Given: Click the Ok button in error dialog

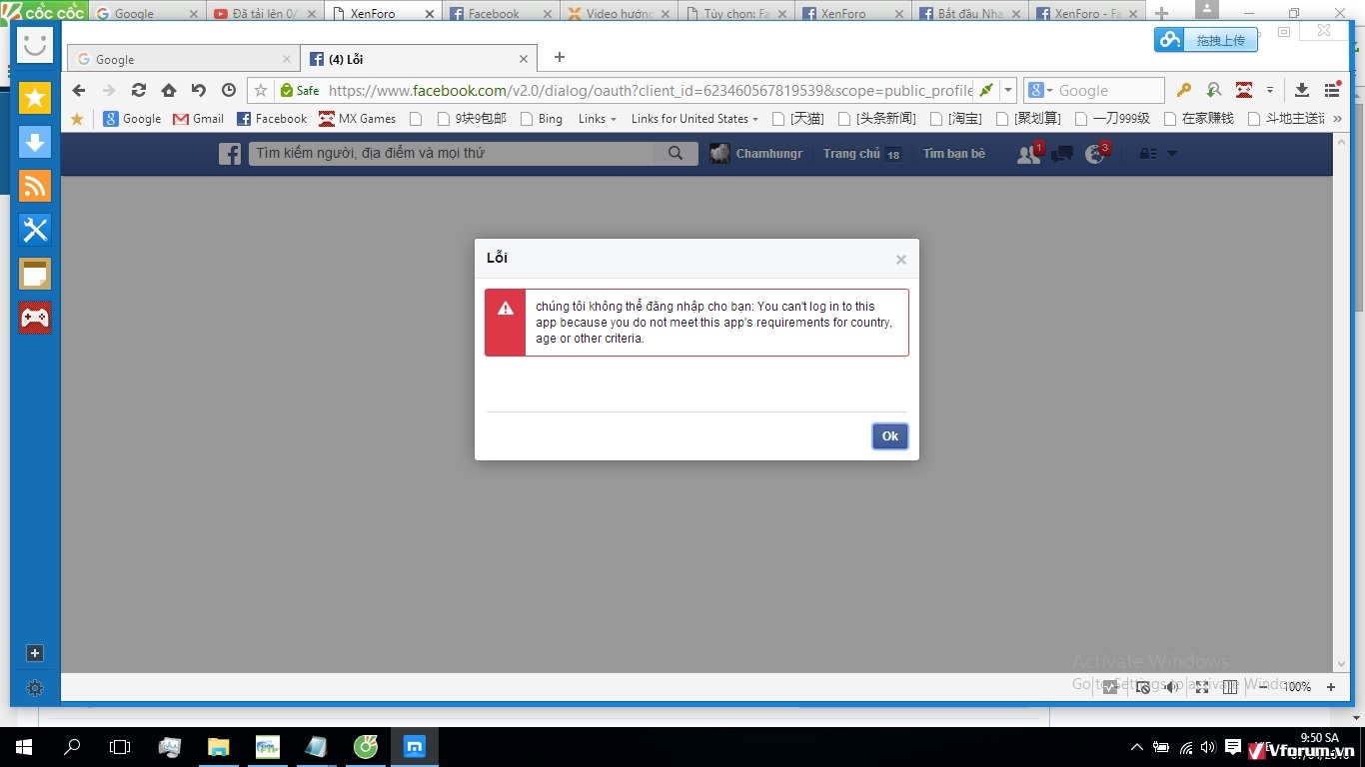Looking at the screenshot, I should click(889, 436).
